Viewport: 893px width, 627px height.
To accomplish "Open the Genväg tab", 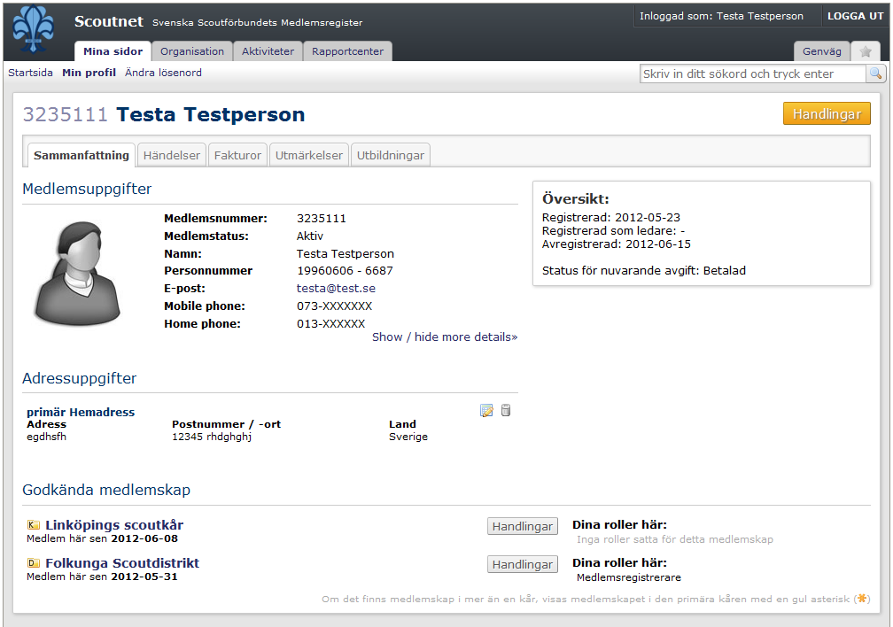I will 822,51.
